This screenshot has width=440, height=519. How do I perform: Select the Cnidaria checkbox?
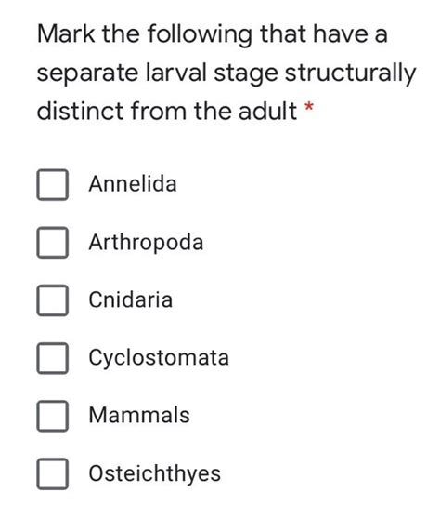click(x=53, y=300)
